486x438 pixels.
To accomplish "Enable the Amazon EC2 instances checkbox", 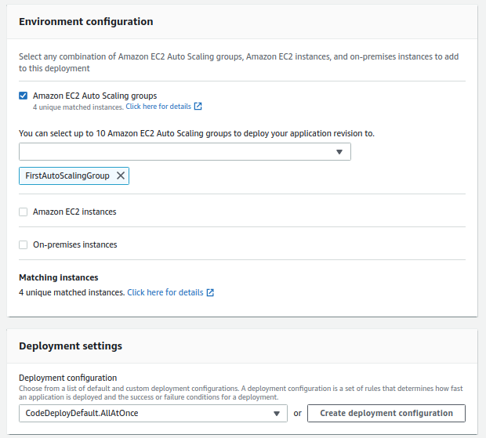I will (24, 212).
